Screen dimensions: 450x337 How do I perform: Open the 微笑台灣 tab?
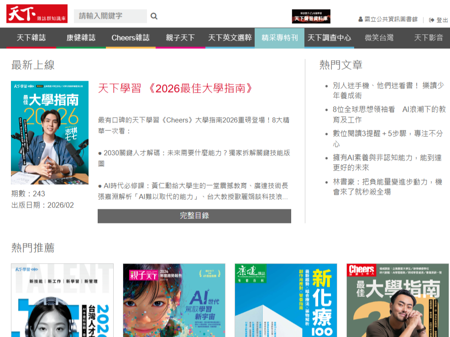click(x=379, y=37)
